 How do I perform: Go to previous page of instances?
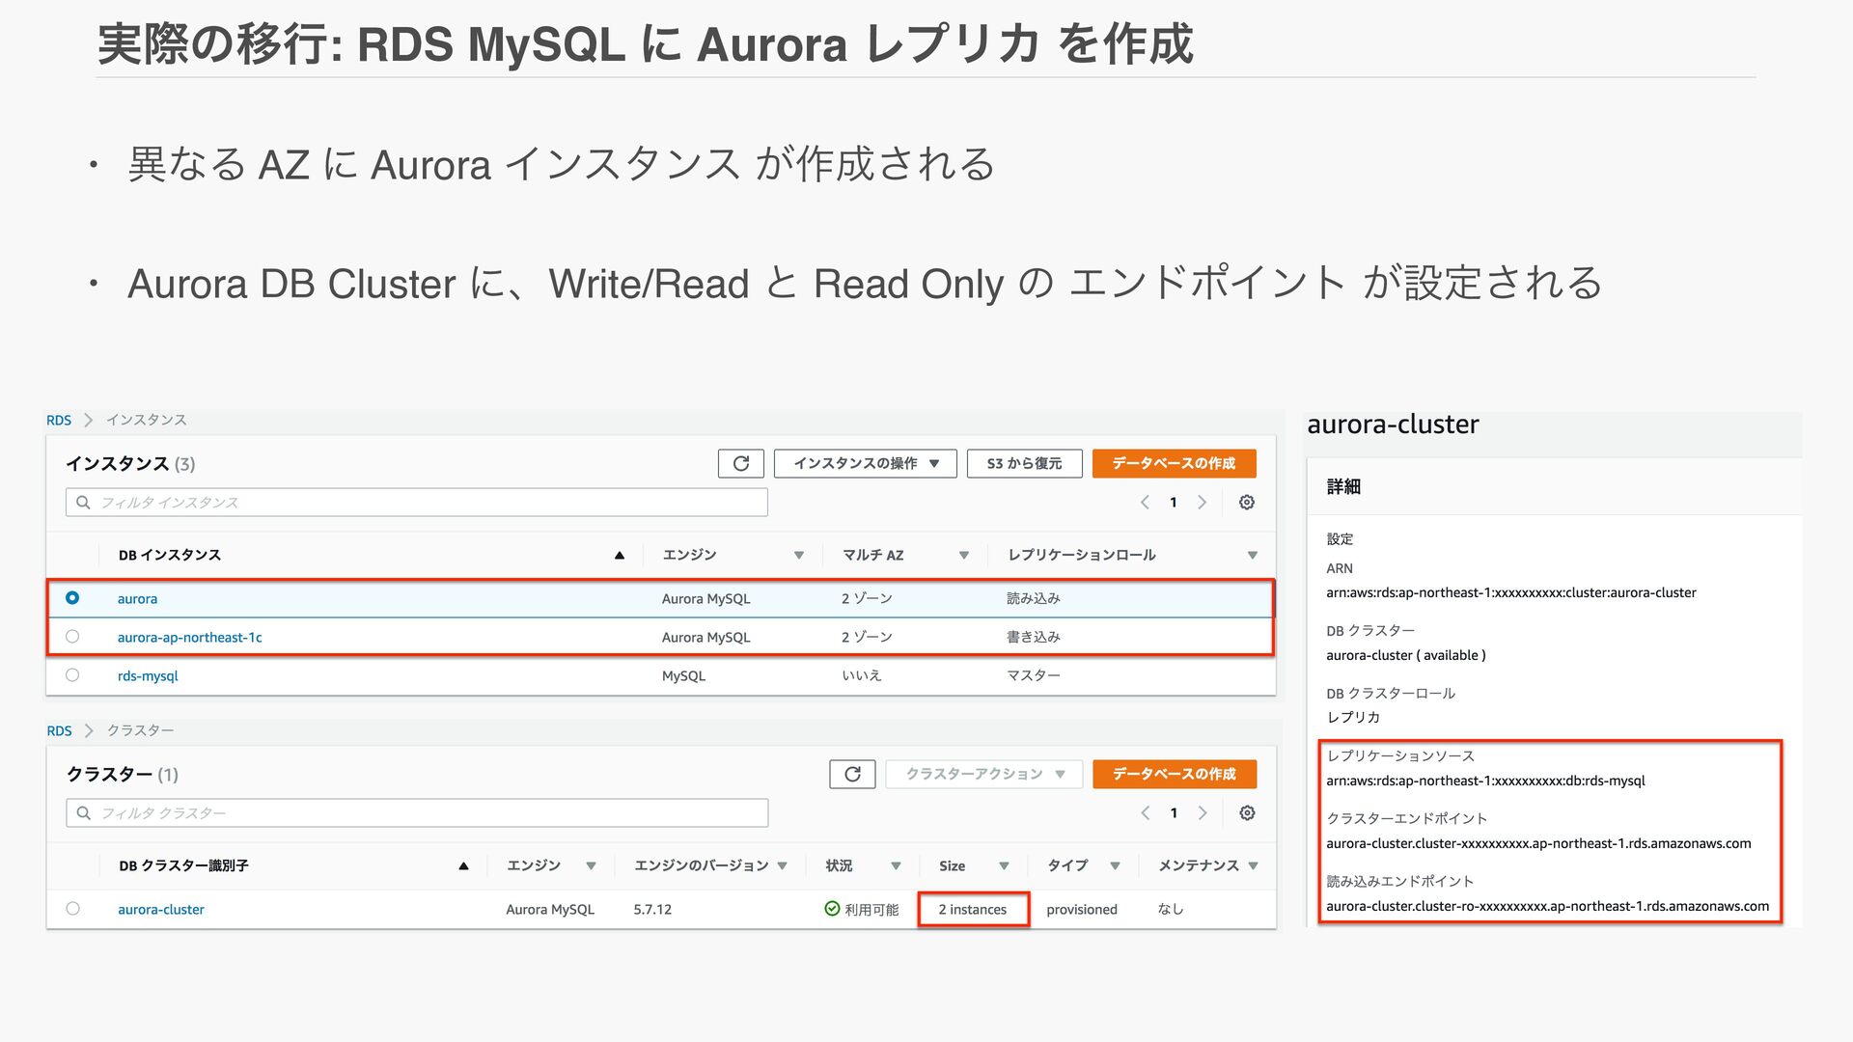click(1145, 502)
